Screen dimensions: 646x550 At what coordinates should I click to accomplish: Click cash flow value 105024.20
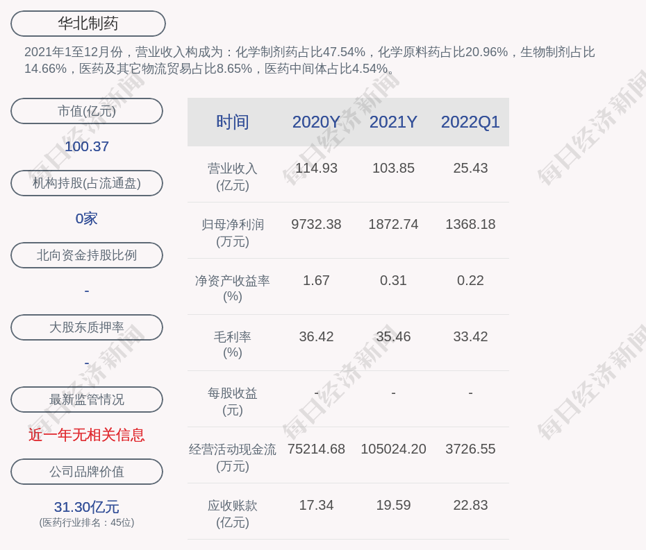click(393, 449)
